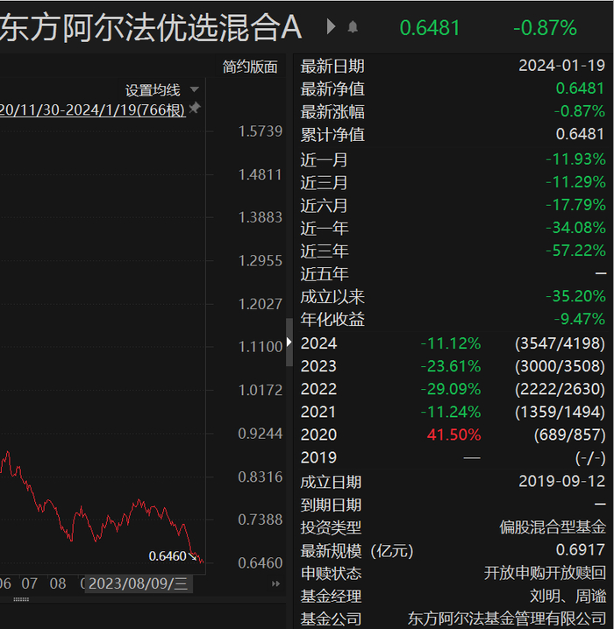Click the 到期日期 row label
Viewport: 614px width, 629px height.
pyautogui.click(x=331, y=505)
